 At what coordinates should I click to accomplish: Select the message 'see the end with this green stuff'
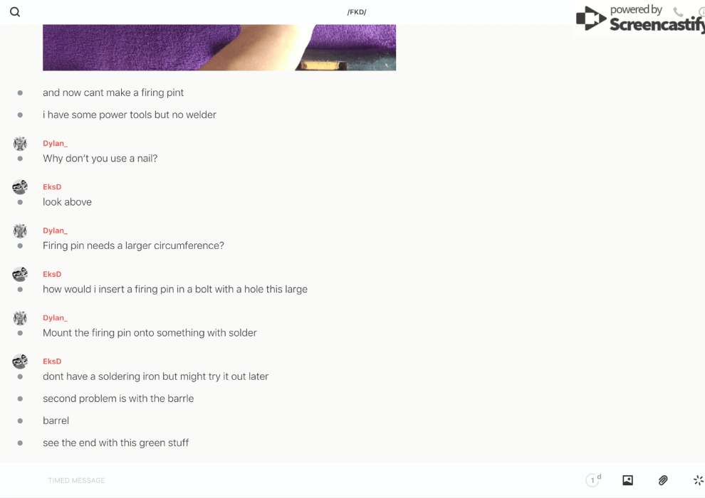click(x=115, y=443)
